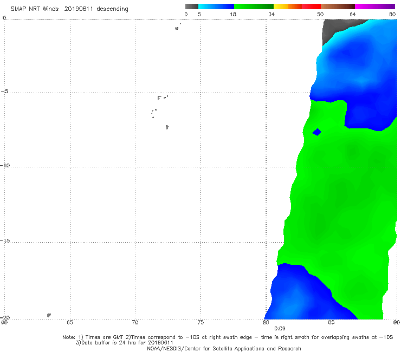Click the colorbar tick label "50"
401x352 pixels.
pos(320,14)
